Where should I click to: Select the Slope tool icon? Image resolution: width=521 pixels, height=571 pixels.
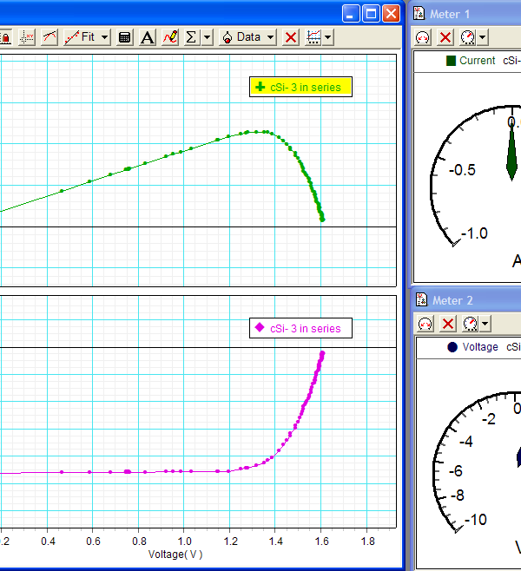click(49, 37)
